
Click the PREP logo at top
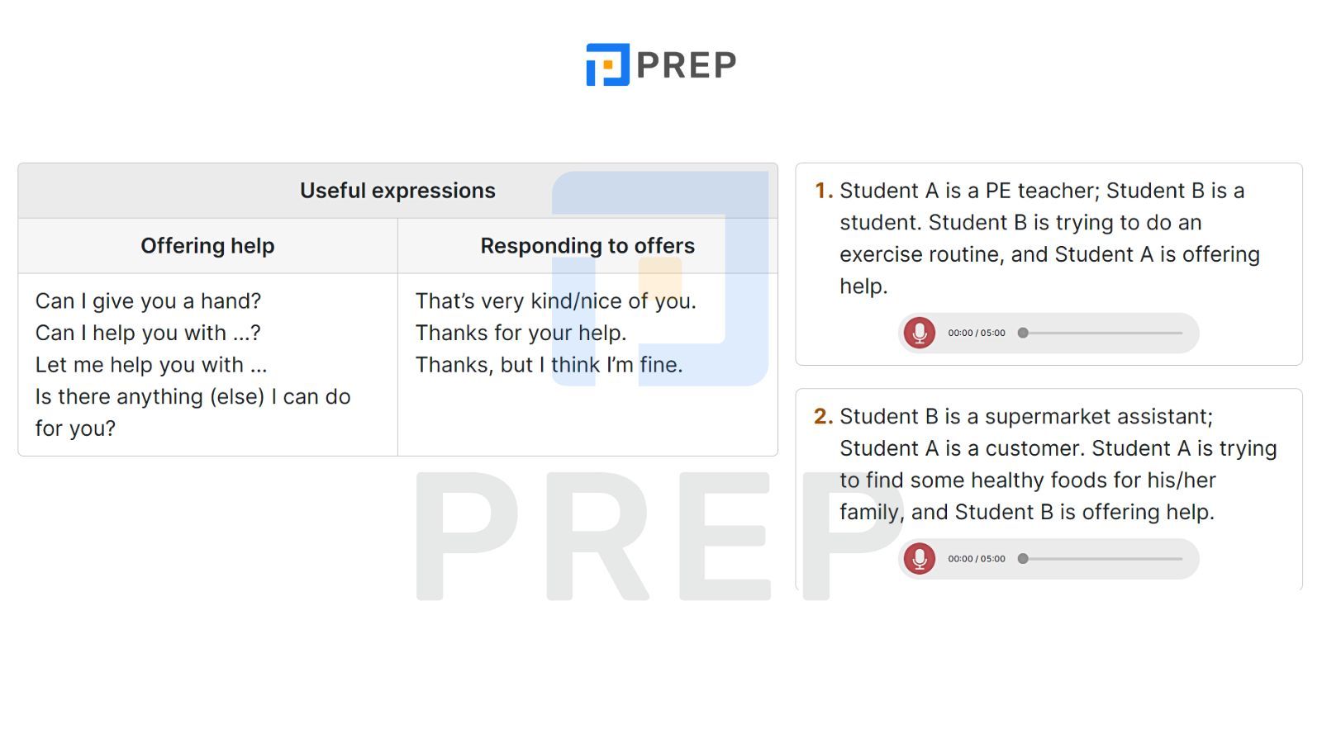pos(661,64)
